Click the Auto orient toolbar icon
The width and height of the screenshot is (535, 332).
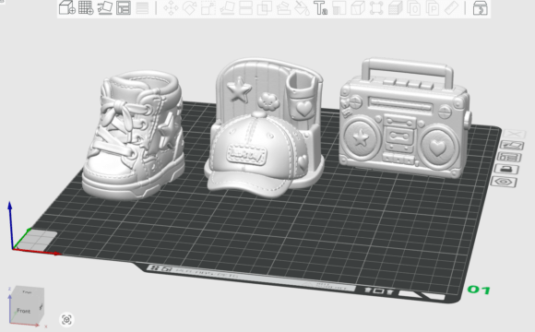(105, 7)
